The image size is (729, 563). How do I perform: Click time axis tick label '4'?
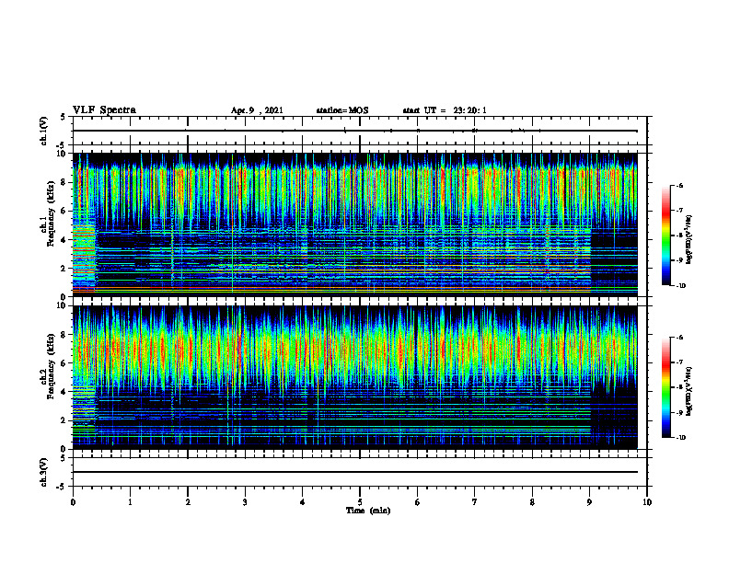pos(303,502)
